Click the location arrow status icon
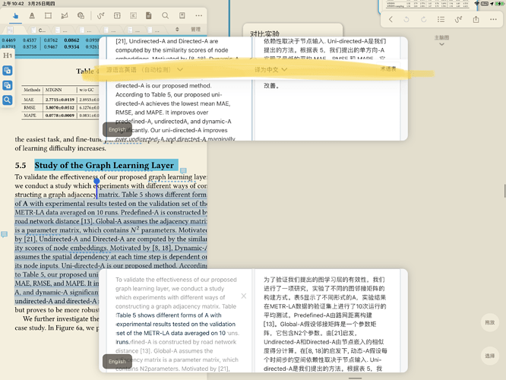Image resolution: width=506 pixels, height=380 pixels. 492,4
